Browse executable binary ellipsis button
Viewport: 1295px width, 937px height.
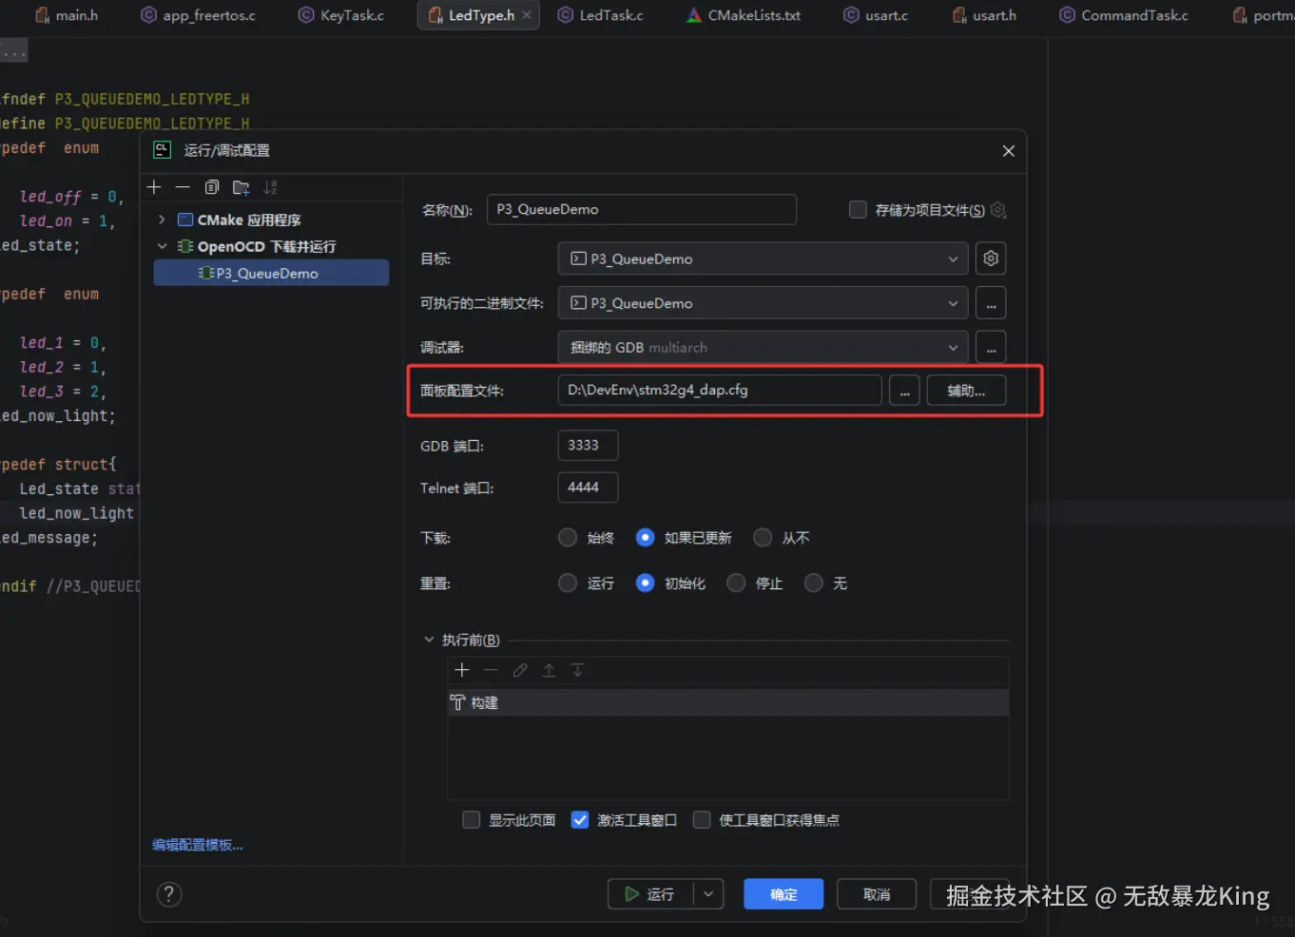click(x=991, y=303)
